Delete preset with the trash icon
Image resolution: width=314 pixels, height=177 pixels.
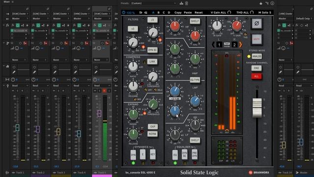pos(186,3)
